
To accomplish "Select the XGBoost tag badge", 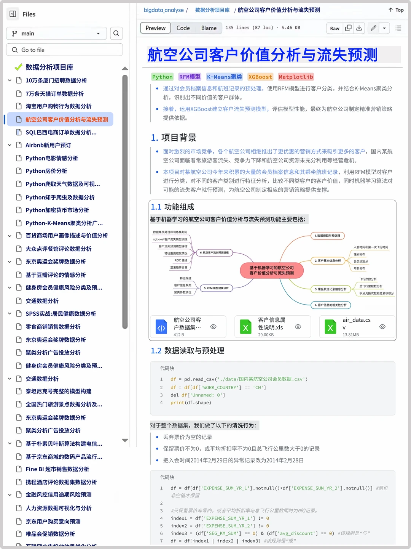I will tap(260, 77).
